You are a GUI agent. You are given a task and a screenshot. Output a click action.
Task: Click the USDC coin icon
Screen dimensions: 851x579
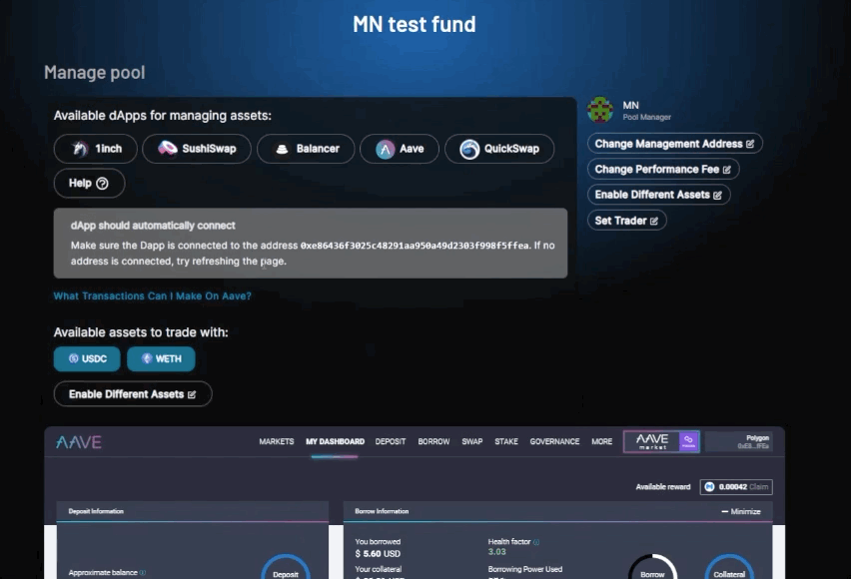tap(73, 358)
